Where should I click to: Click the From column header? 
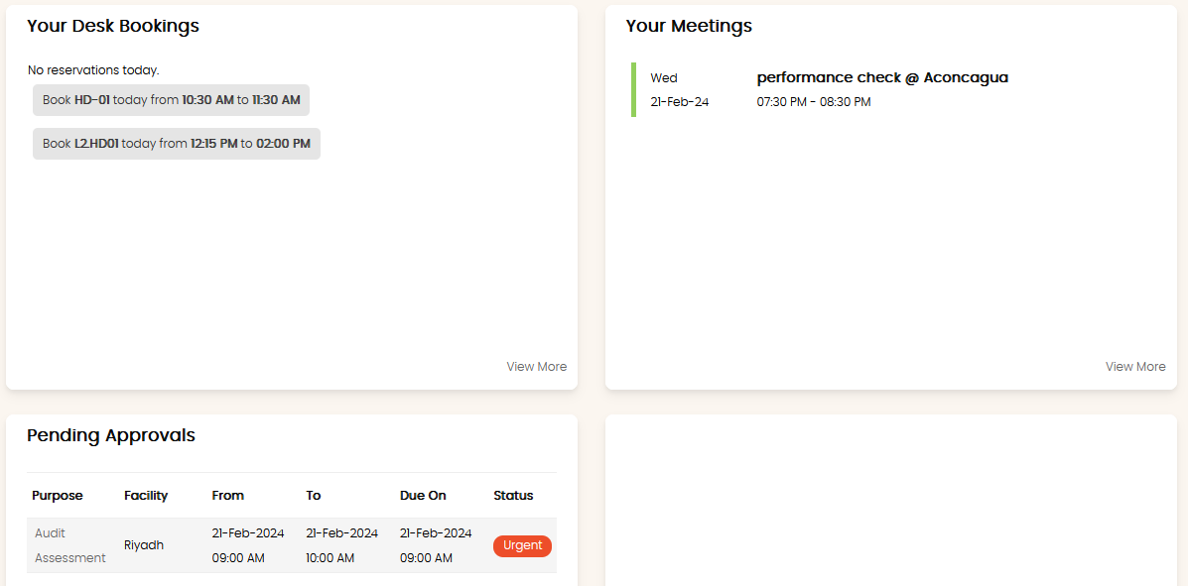(227, 496)
